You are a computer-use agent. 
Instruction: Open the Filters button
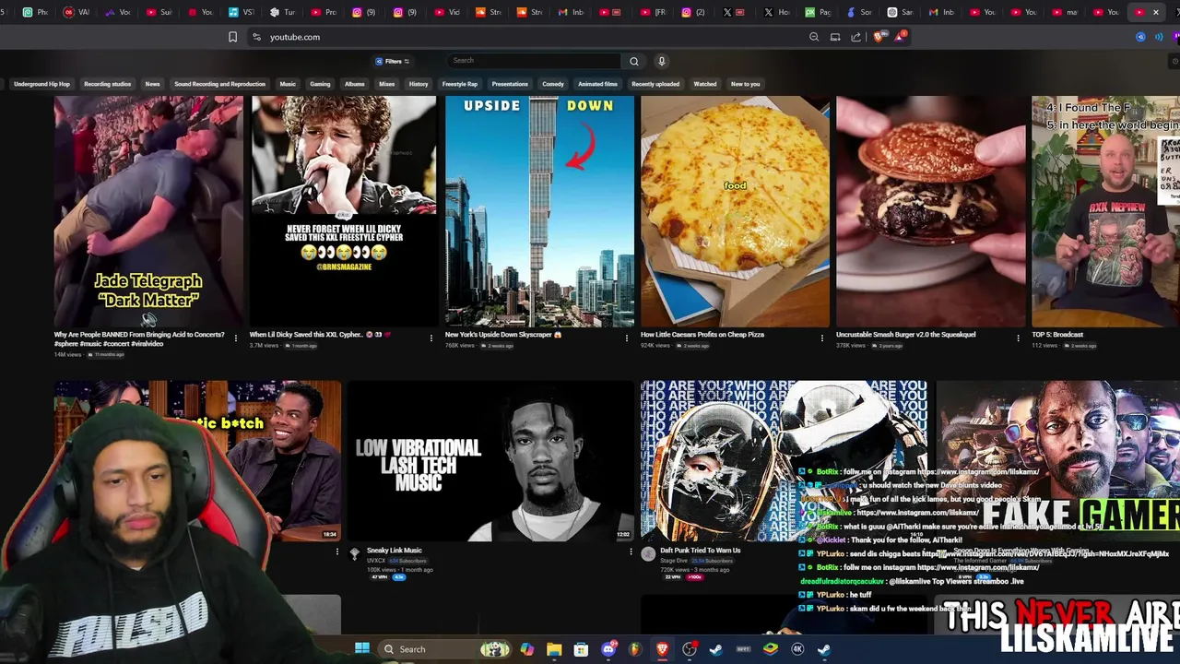(393, 62)
